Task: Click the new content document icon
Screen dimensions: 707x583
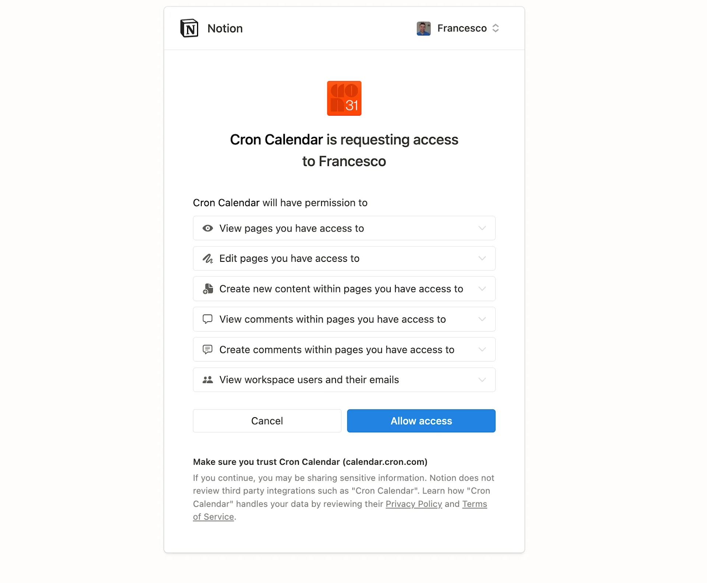Action: 208,289
